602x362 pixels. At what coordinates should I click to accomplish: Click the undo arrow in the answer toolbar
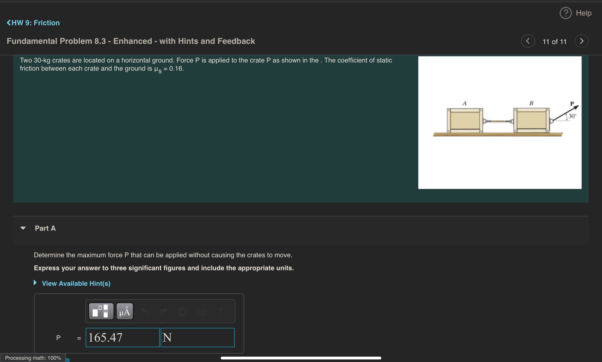pos(144,311)
